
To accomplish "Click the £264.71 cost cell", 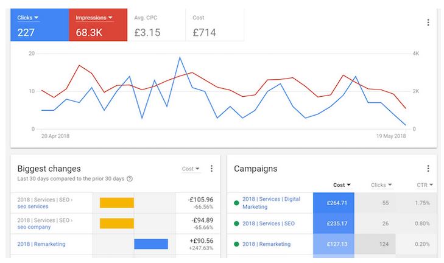I will (x=333, y=203).
